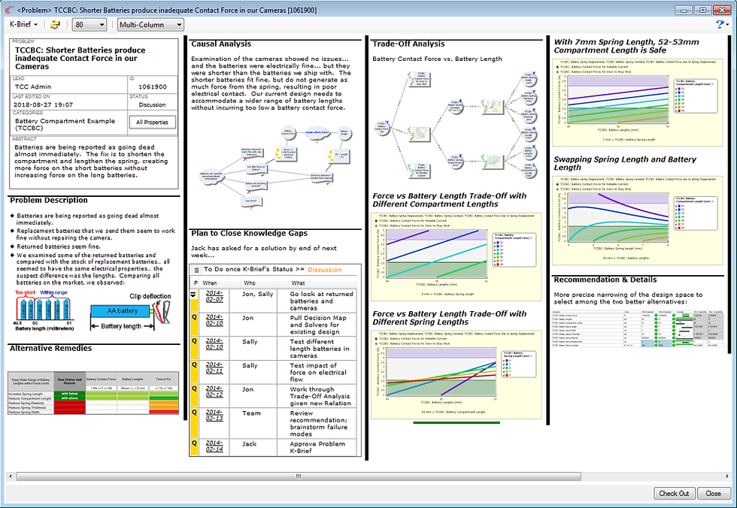Click the 'Jon, Sally' cell
Image resolution: width=737 pixels, height=508 pixels.
point(257,294)
